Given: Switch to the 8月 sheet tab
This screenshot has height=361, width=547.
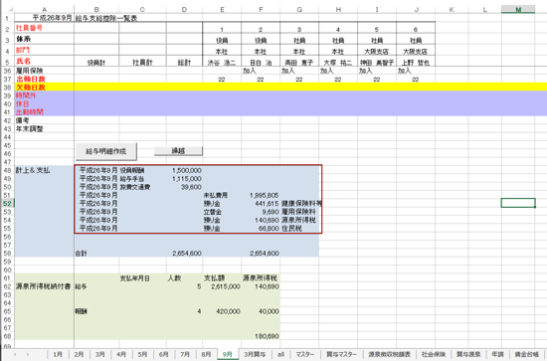Looking at the screenshot, I should (207, 354).
